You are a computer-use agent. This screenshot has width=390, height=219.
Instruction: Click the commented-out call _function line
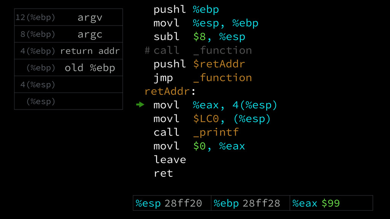198,51
